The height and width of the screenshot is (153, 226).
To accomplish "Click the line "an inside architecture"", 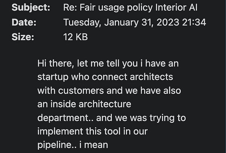I will pyautogui.click(x=84, y=104).
